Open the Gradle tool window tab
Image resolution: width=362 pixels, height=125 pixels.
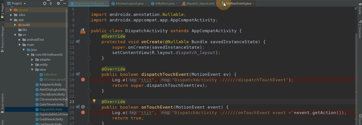(360, 9)
